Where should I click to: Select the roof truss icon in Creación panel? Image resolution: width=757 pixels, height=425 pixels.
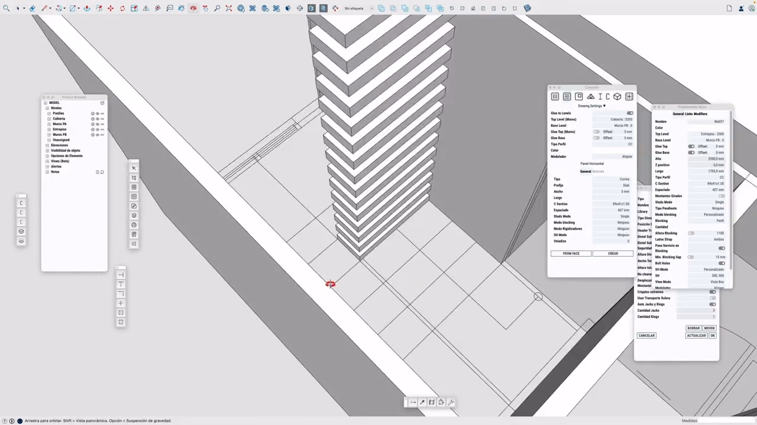click(591, 96)
